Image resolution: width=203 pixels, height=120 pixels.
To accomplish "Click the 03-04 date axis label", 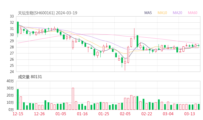I will 168,114.
